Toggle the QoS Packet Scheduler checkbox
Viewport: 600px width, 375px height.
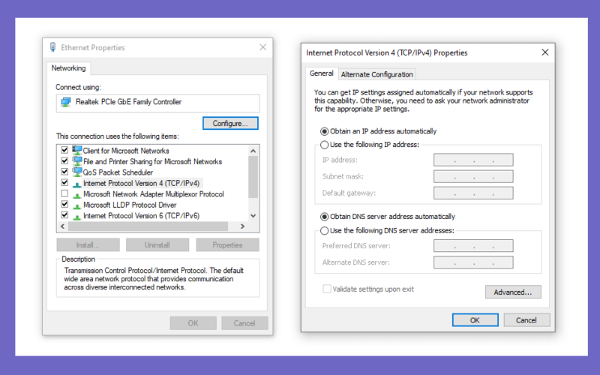coord(64,172)
